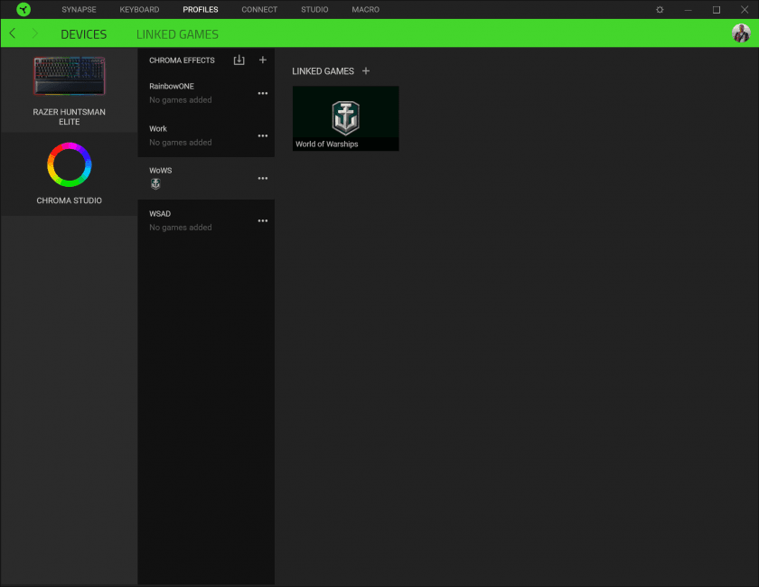The height and width of the screenshot is (587, 759).
Task: Select the Work effect
Action: tap(206, 136)
